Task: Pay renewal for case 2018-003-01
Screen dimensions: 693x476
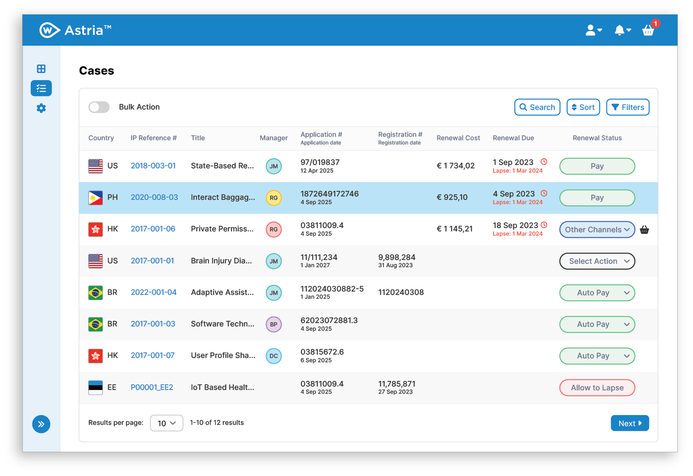Action: click(x=597, y=166)
